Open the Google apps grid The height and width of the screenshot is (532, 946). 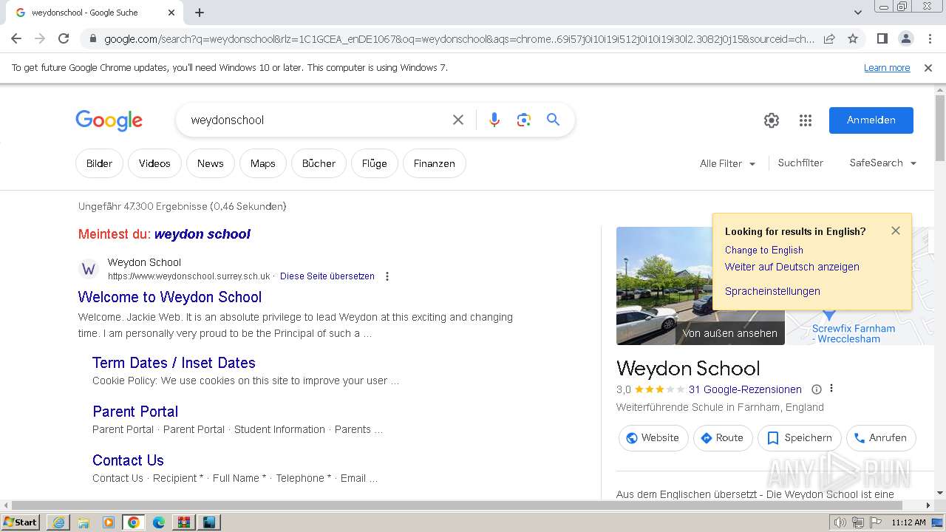tap(806, 120)
